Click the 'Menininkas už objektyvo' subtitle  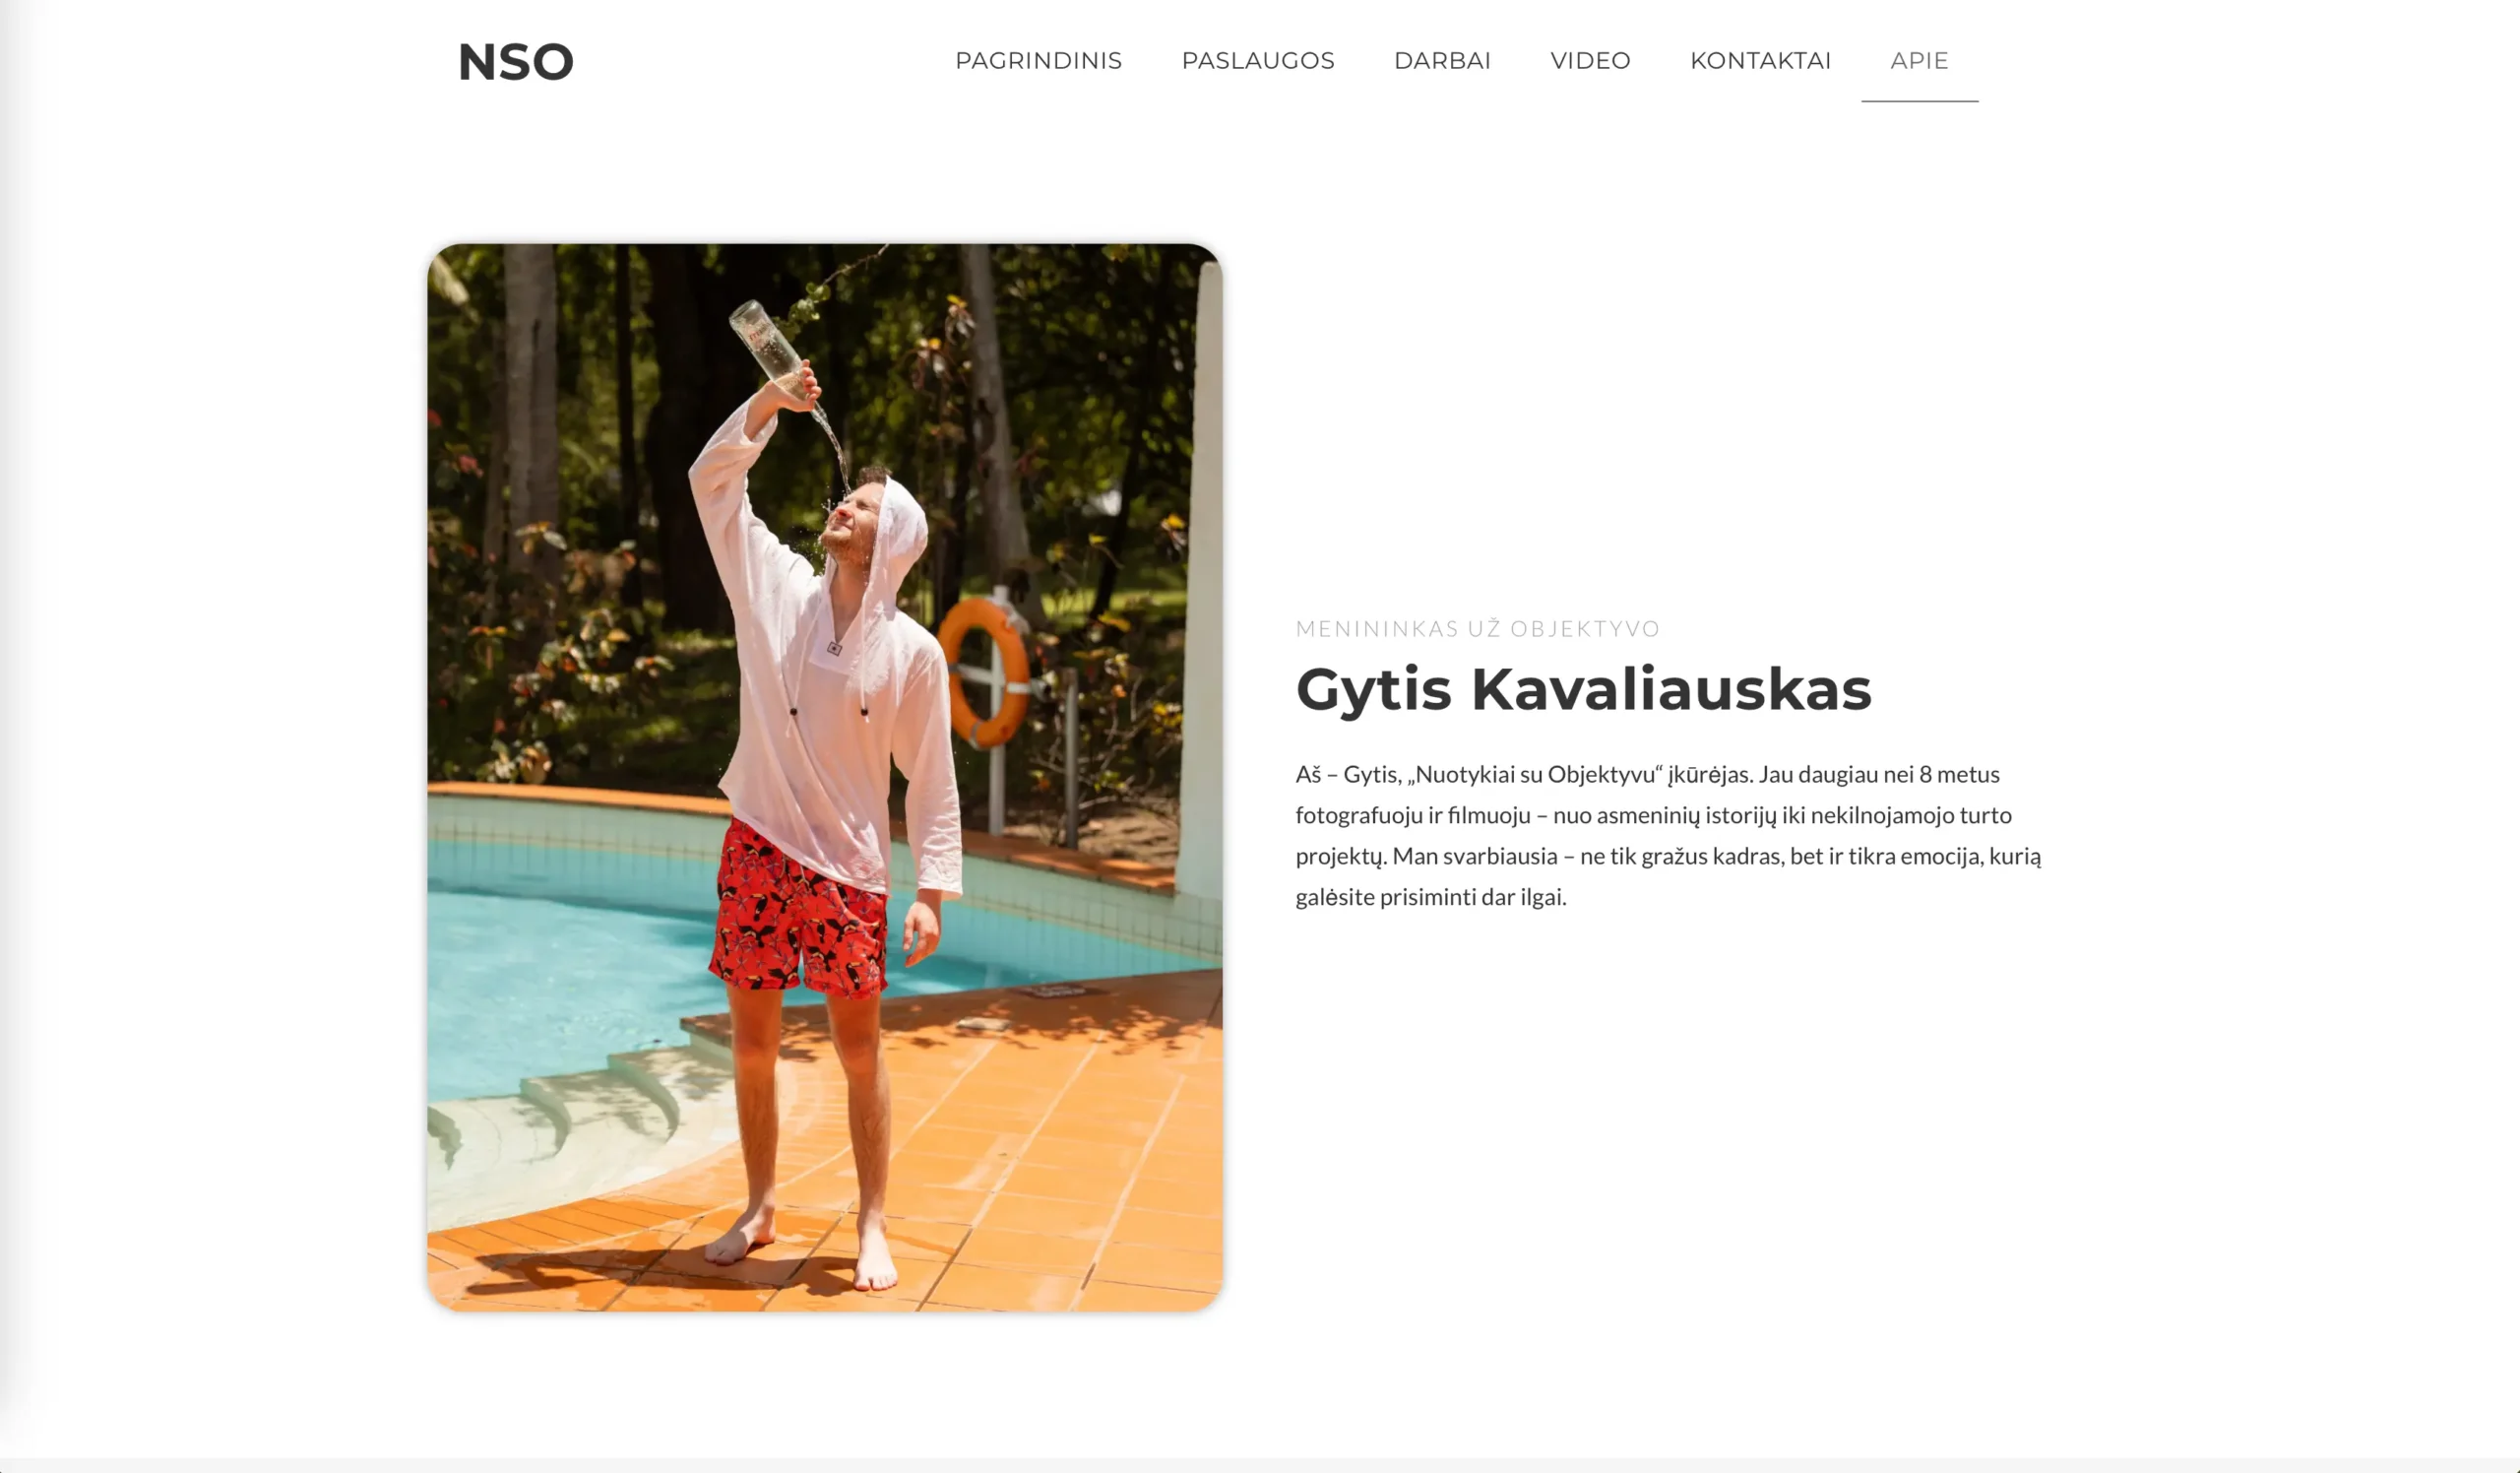click(x=1477, y=629)
